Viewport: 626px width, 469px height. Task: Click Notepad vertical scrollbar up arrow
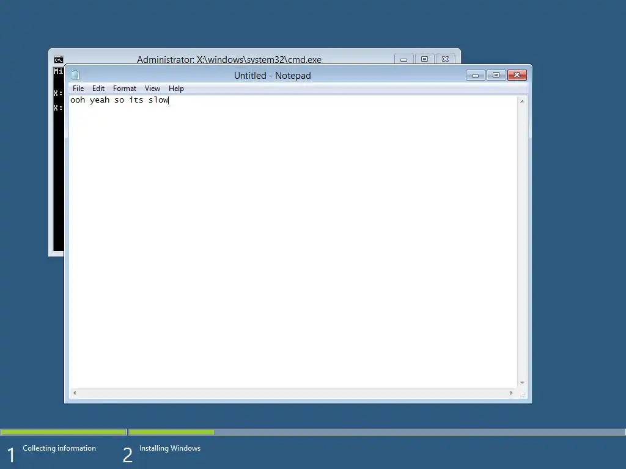pyautogui.click(x=522, y=101)
